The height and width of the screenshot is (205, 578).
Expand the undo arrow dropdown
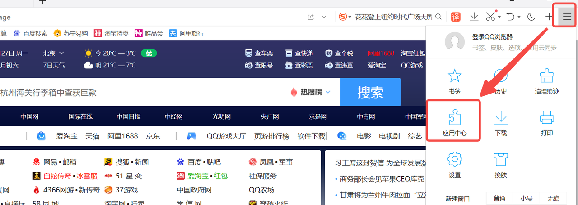519,18
